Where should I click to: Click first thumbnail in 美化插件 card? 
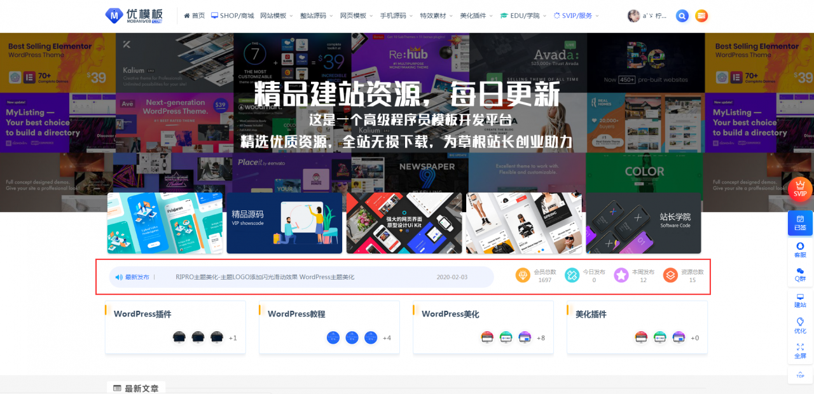(641, 337)
